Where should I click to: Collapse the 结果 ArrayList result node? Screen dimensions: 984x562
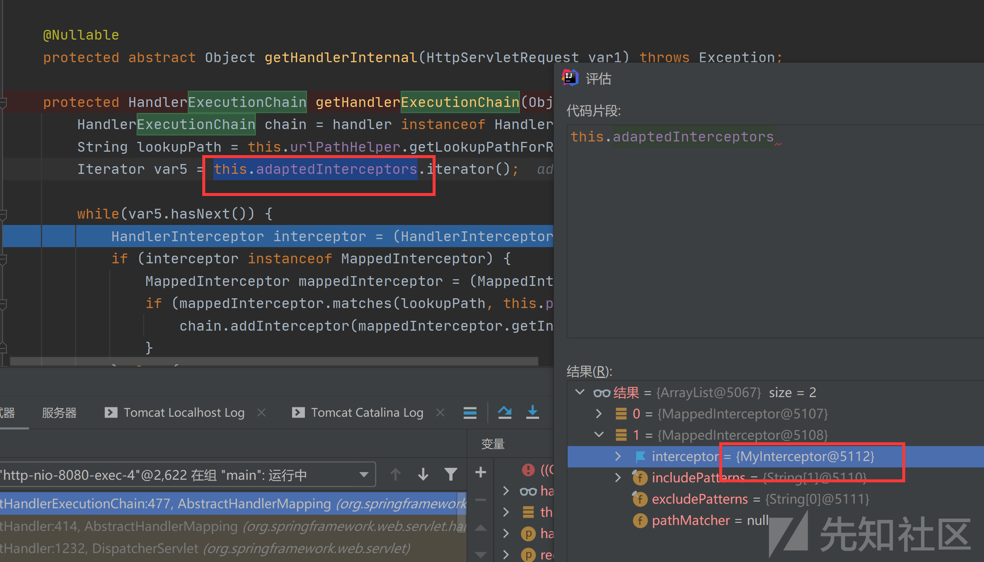(x=579, y=392)
